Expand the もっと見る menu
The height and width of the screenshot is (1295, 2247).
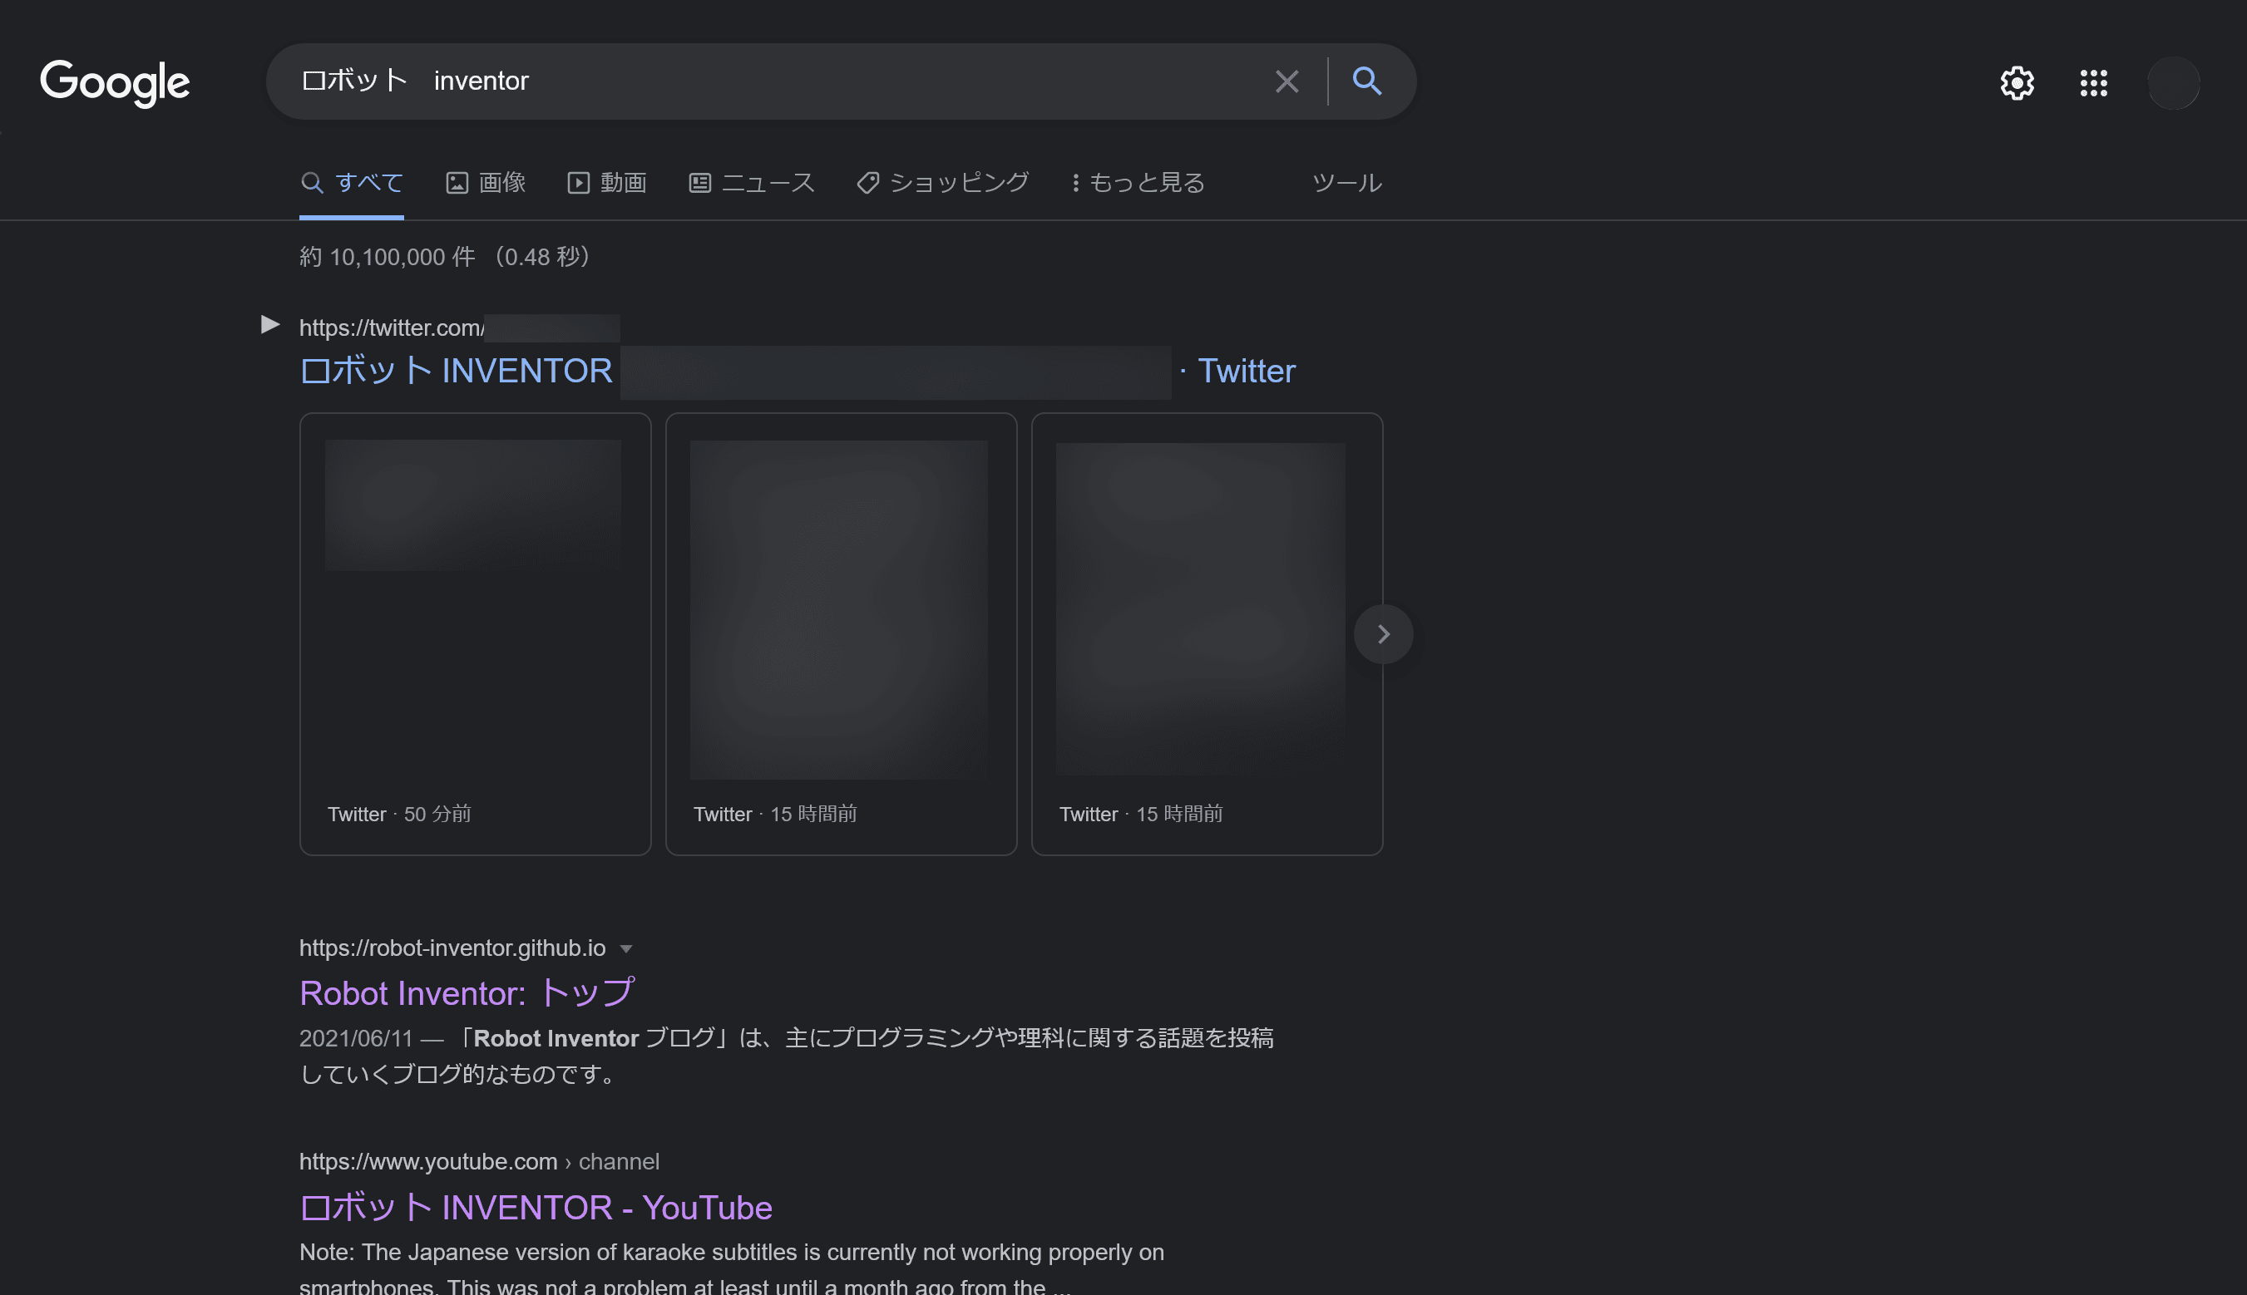coord(1139,183)
